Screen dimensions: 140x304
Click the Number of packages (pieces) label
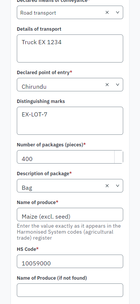(x=51, y=145)
